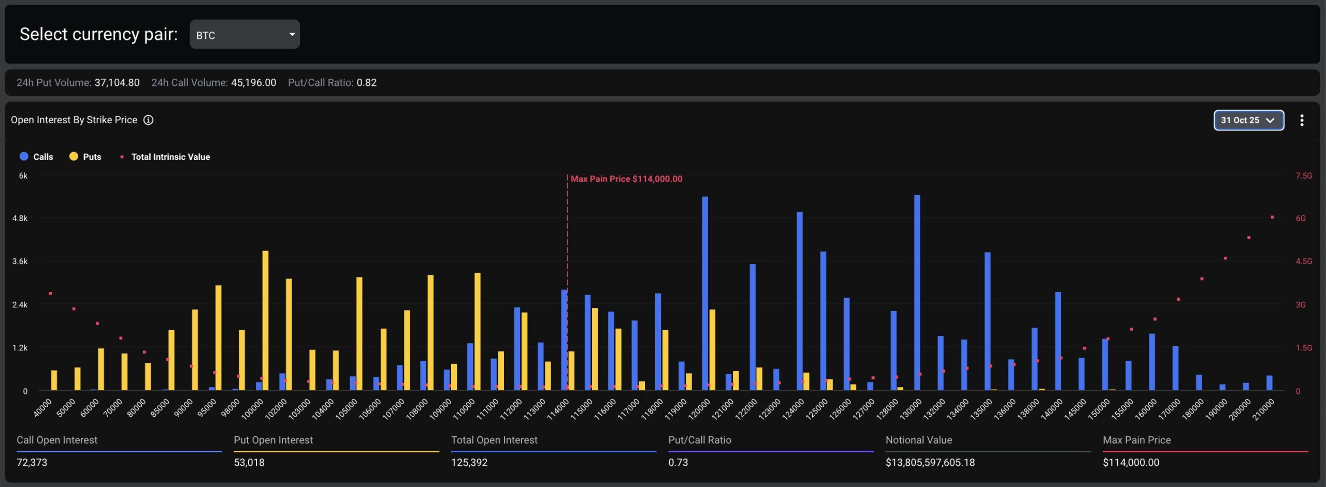1326x487 pixels.
Task: Open the BTC currency pair dropdown
Action: coord(244,35)
